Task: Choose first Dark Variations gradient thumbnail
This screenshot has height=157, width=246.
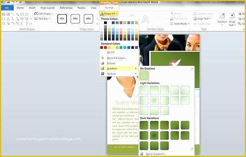Action: [144, 125]
